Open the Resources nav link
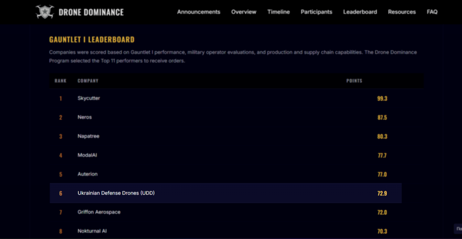Image resolution: width=462 pixels, height=239 pixels. click(402, 12)
